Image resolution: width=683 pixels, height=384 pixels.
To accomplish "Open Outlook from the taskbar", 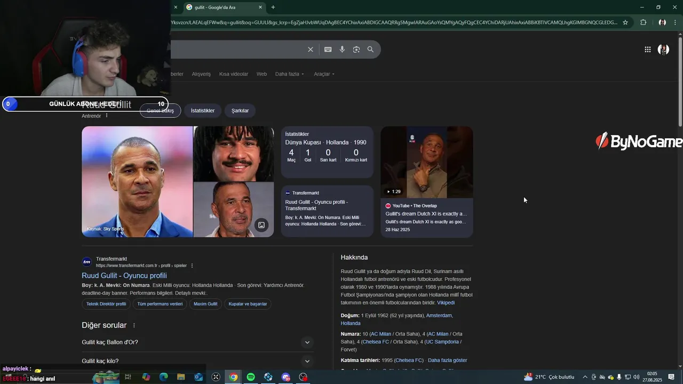I will point(198,377).
